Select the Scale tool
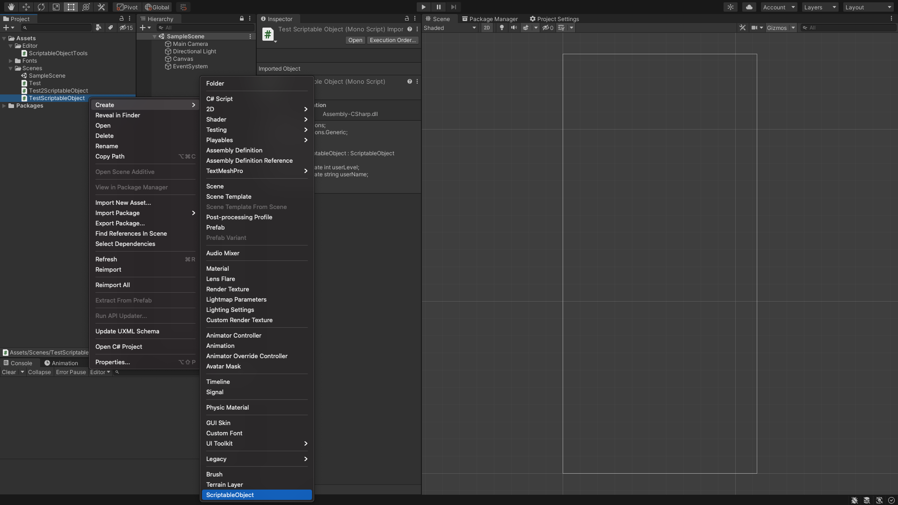The image size is (898, 505). (56, 7)
